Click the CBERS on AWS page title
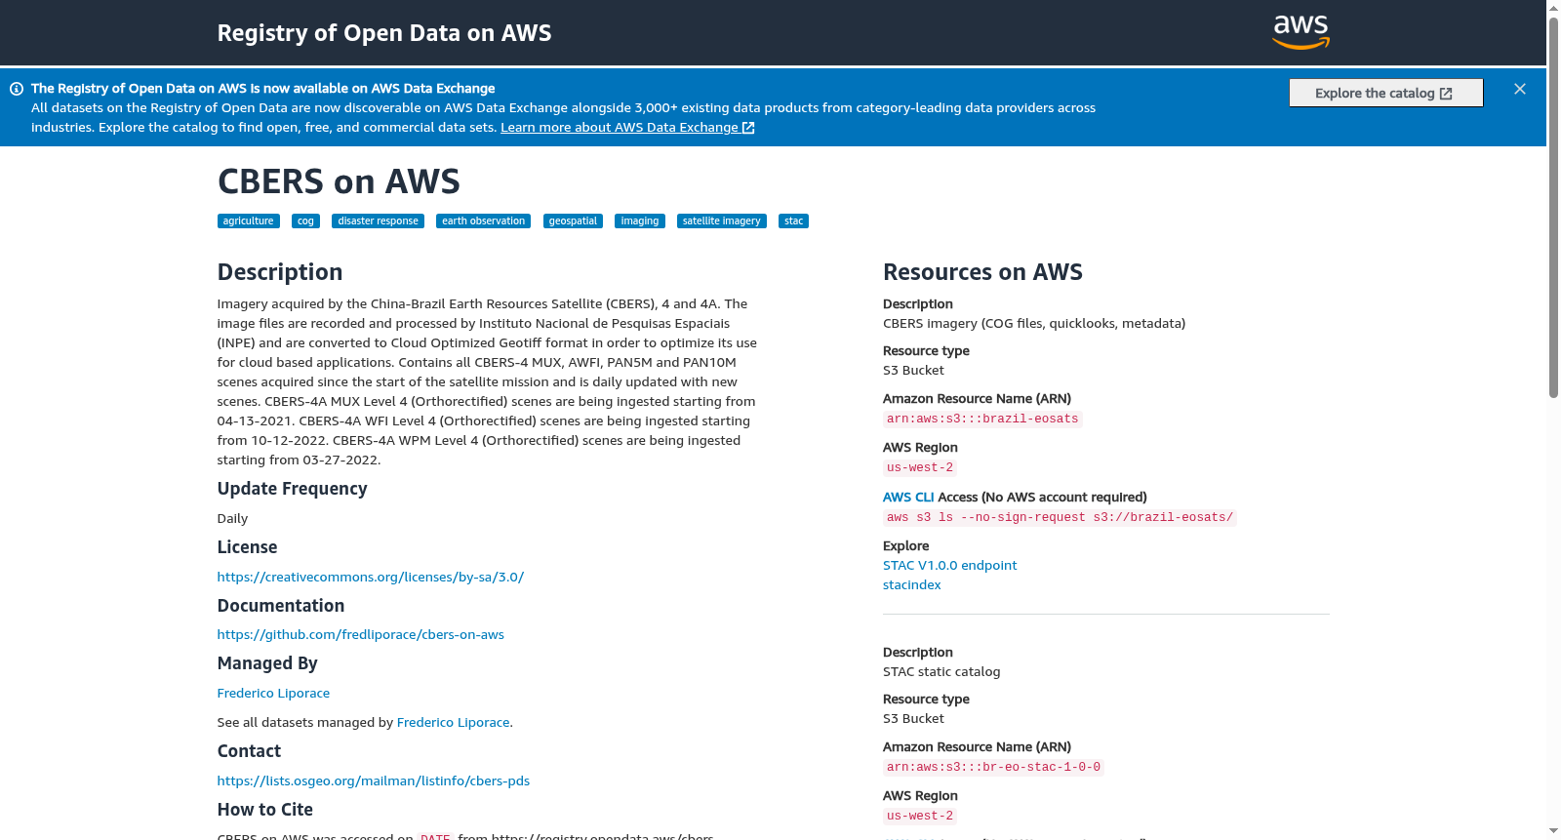Screen dimensions: 1561x840 point(339,181)
